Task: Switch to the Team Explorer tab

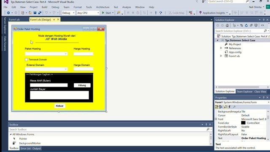Action: [245, 92]
